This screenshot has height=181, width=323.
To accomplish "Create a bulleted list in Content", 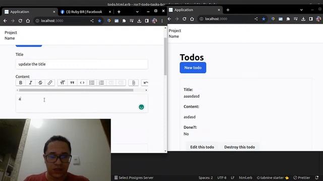I will pyautogui.click(x=92, y=82).
